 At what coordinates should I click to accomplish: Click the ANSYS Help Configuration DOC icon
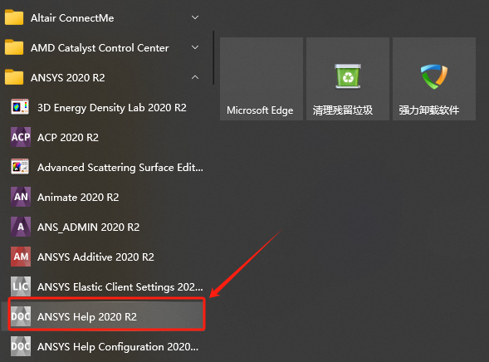[21, 346]
